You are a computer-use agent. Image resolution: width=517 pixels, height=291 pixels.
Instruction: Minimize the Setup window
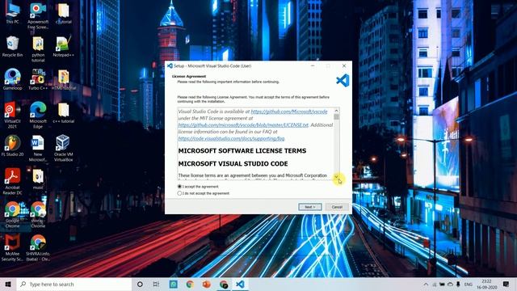[x=313, y=66]
